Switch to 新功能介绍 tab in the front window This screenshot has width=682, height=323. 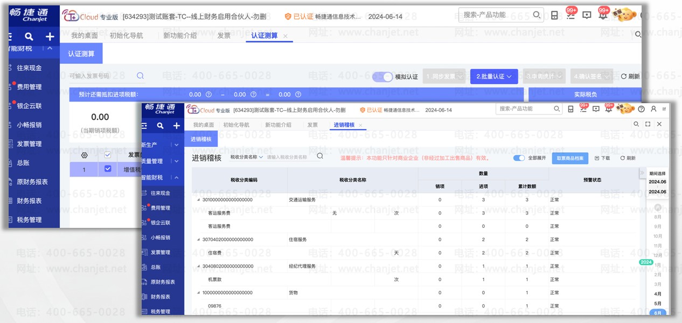[x=278, y=125]
